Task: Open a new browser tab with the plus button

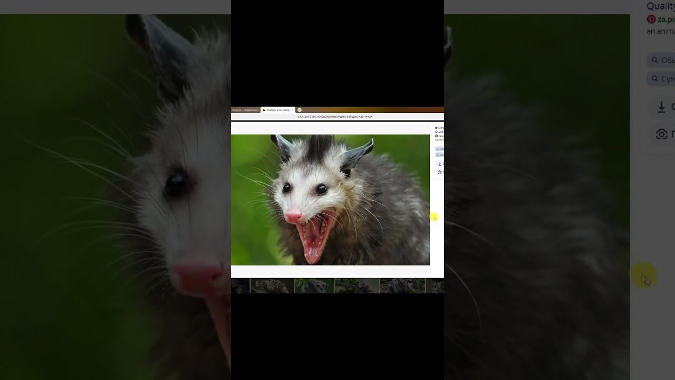Action: [x=300, y=110]
